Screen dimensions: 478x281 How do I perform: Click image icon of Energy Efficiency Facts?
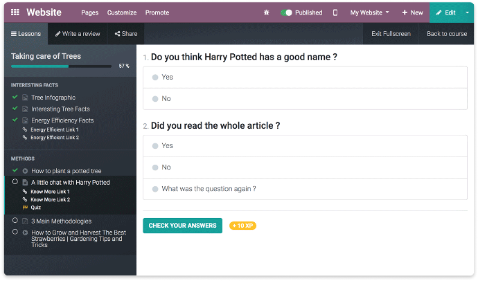click(x=25, y=120)
